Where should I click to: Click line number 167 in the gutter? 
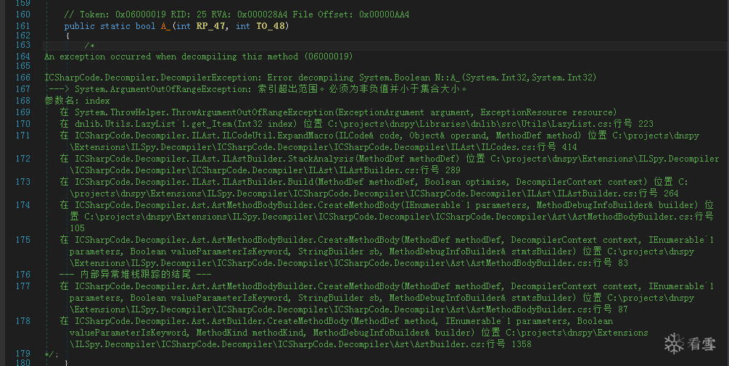tap(22, 88)
